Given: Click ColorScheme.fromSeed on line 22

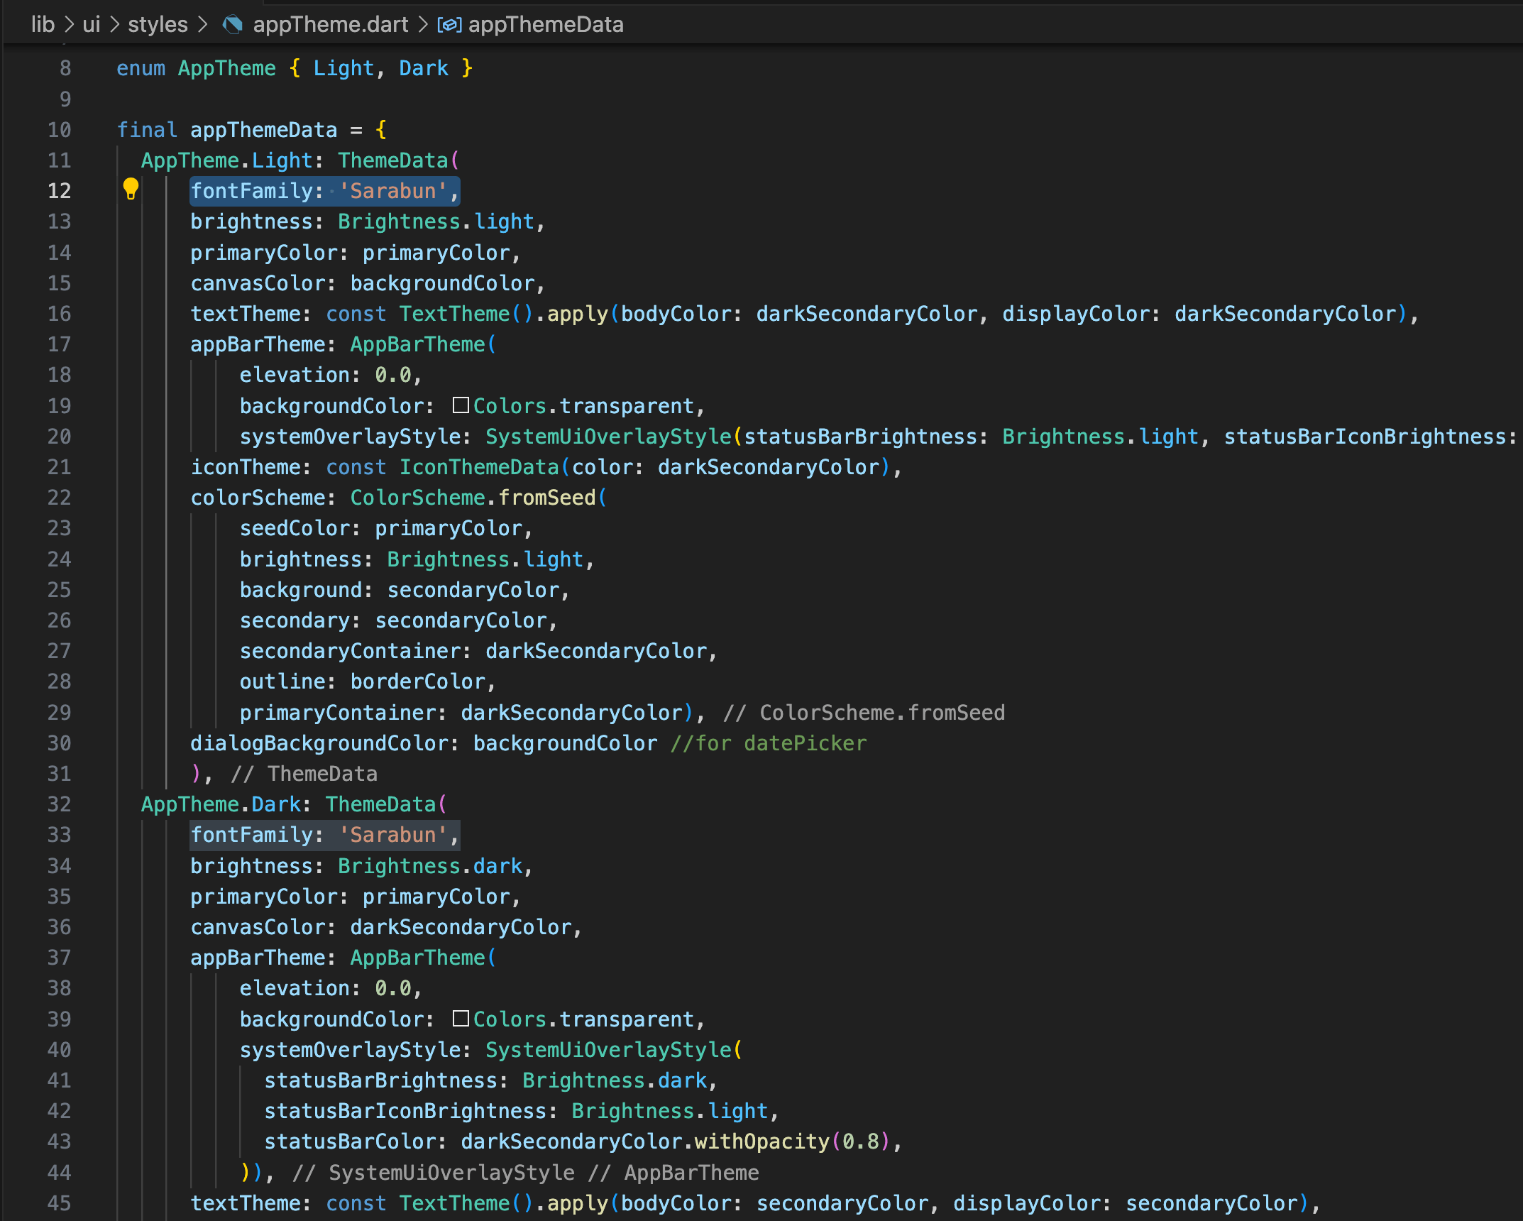Looking at the screenshot, I should [x=473, y=498].
